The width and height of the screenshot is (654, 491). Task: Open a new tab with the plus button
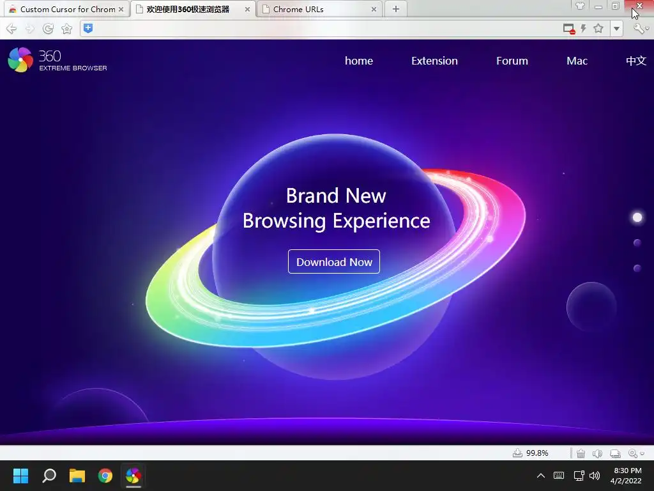coord(396,9)
